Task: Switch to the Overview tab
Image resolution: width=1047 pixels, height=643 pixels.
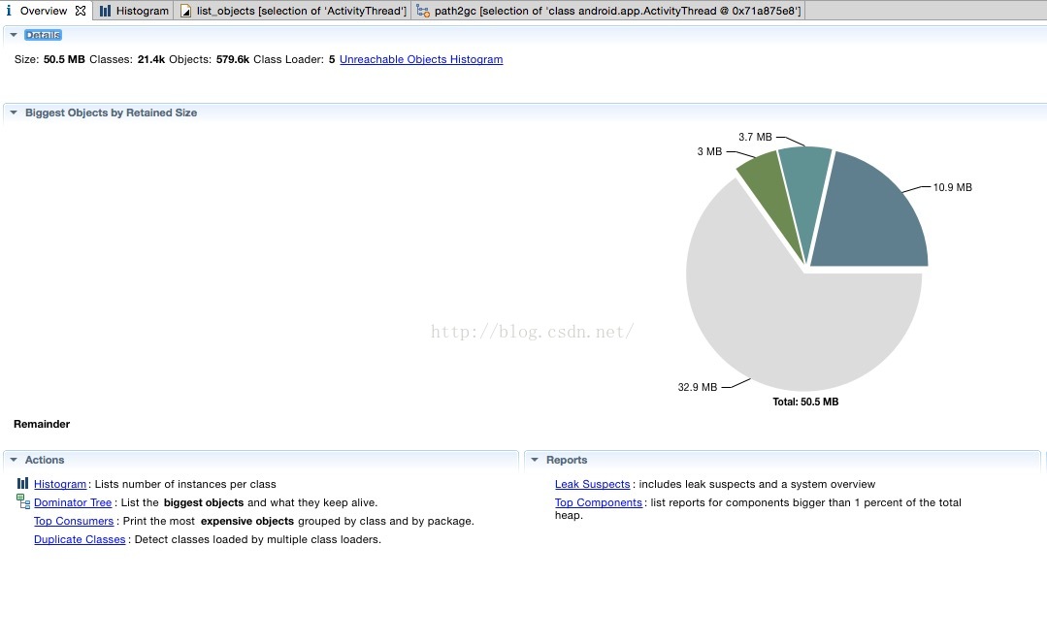Action: pos(44,11)
